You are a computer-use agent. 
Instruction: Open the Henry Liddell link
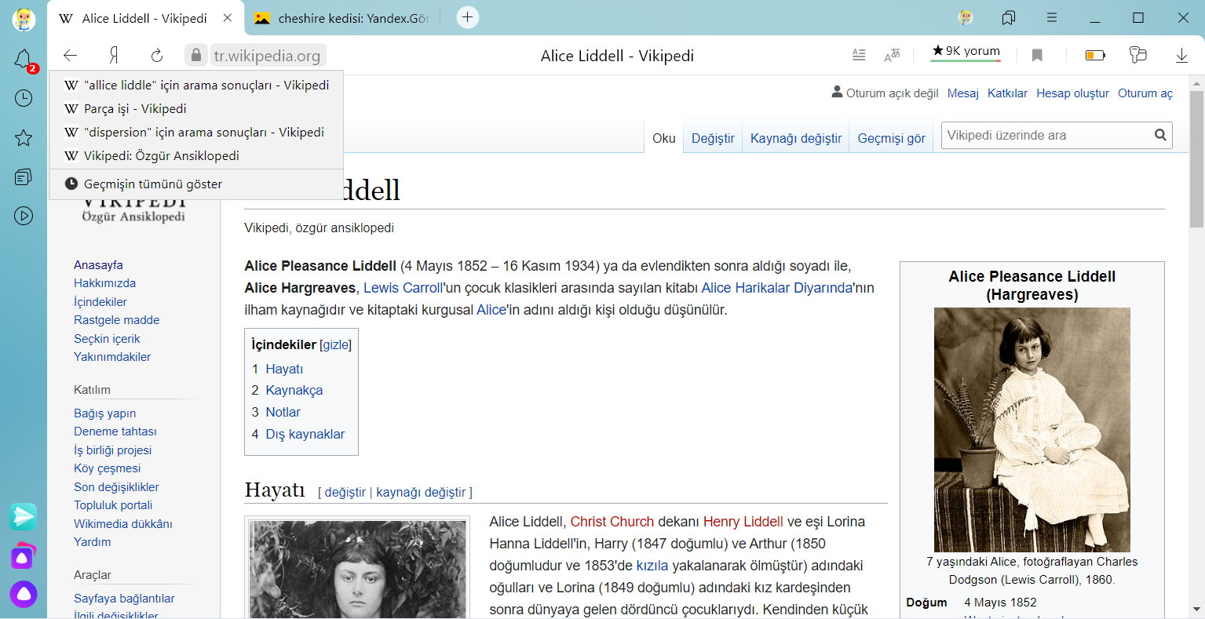[x=743, y=522]
